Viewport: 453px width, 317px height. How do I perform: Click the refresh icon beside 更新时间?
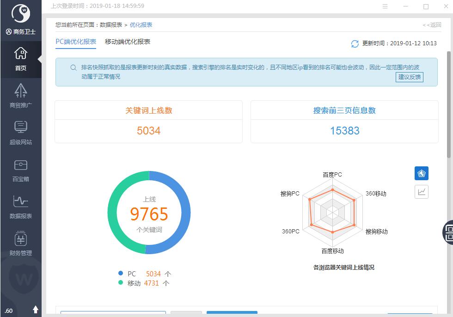click(x=355, y=43)
